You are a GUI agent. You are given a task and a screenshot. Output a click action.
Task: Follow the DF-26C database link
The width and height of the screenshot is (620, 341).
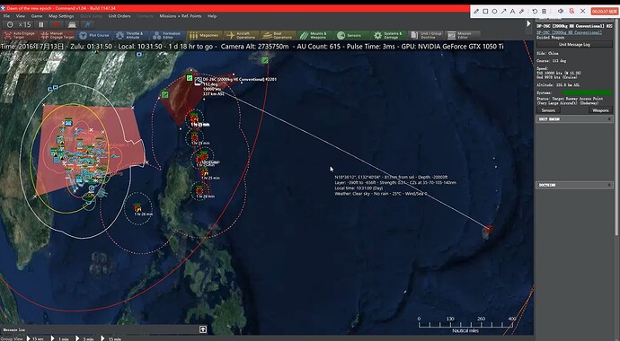coord(570,32)
